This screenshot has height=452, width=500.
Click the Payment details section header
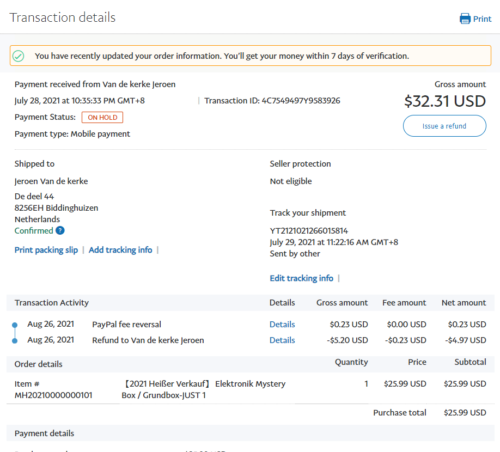tap(45, 433)
